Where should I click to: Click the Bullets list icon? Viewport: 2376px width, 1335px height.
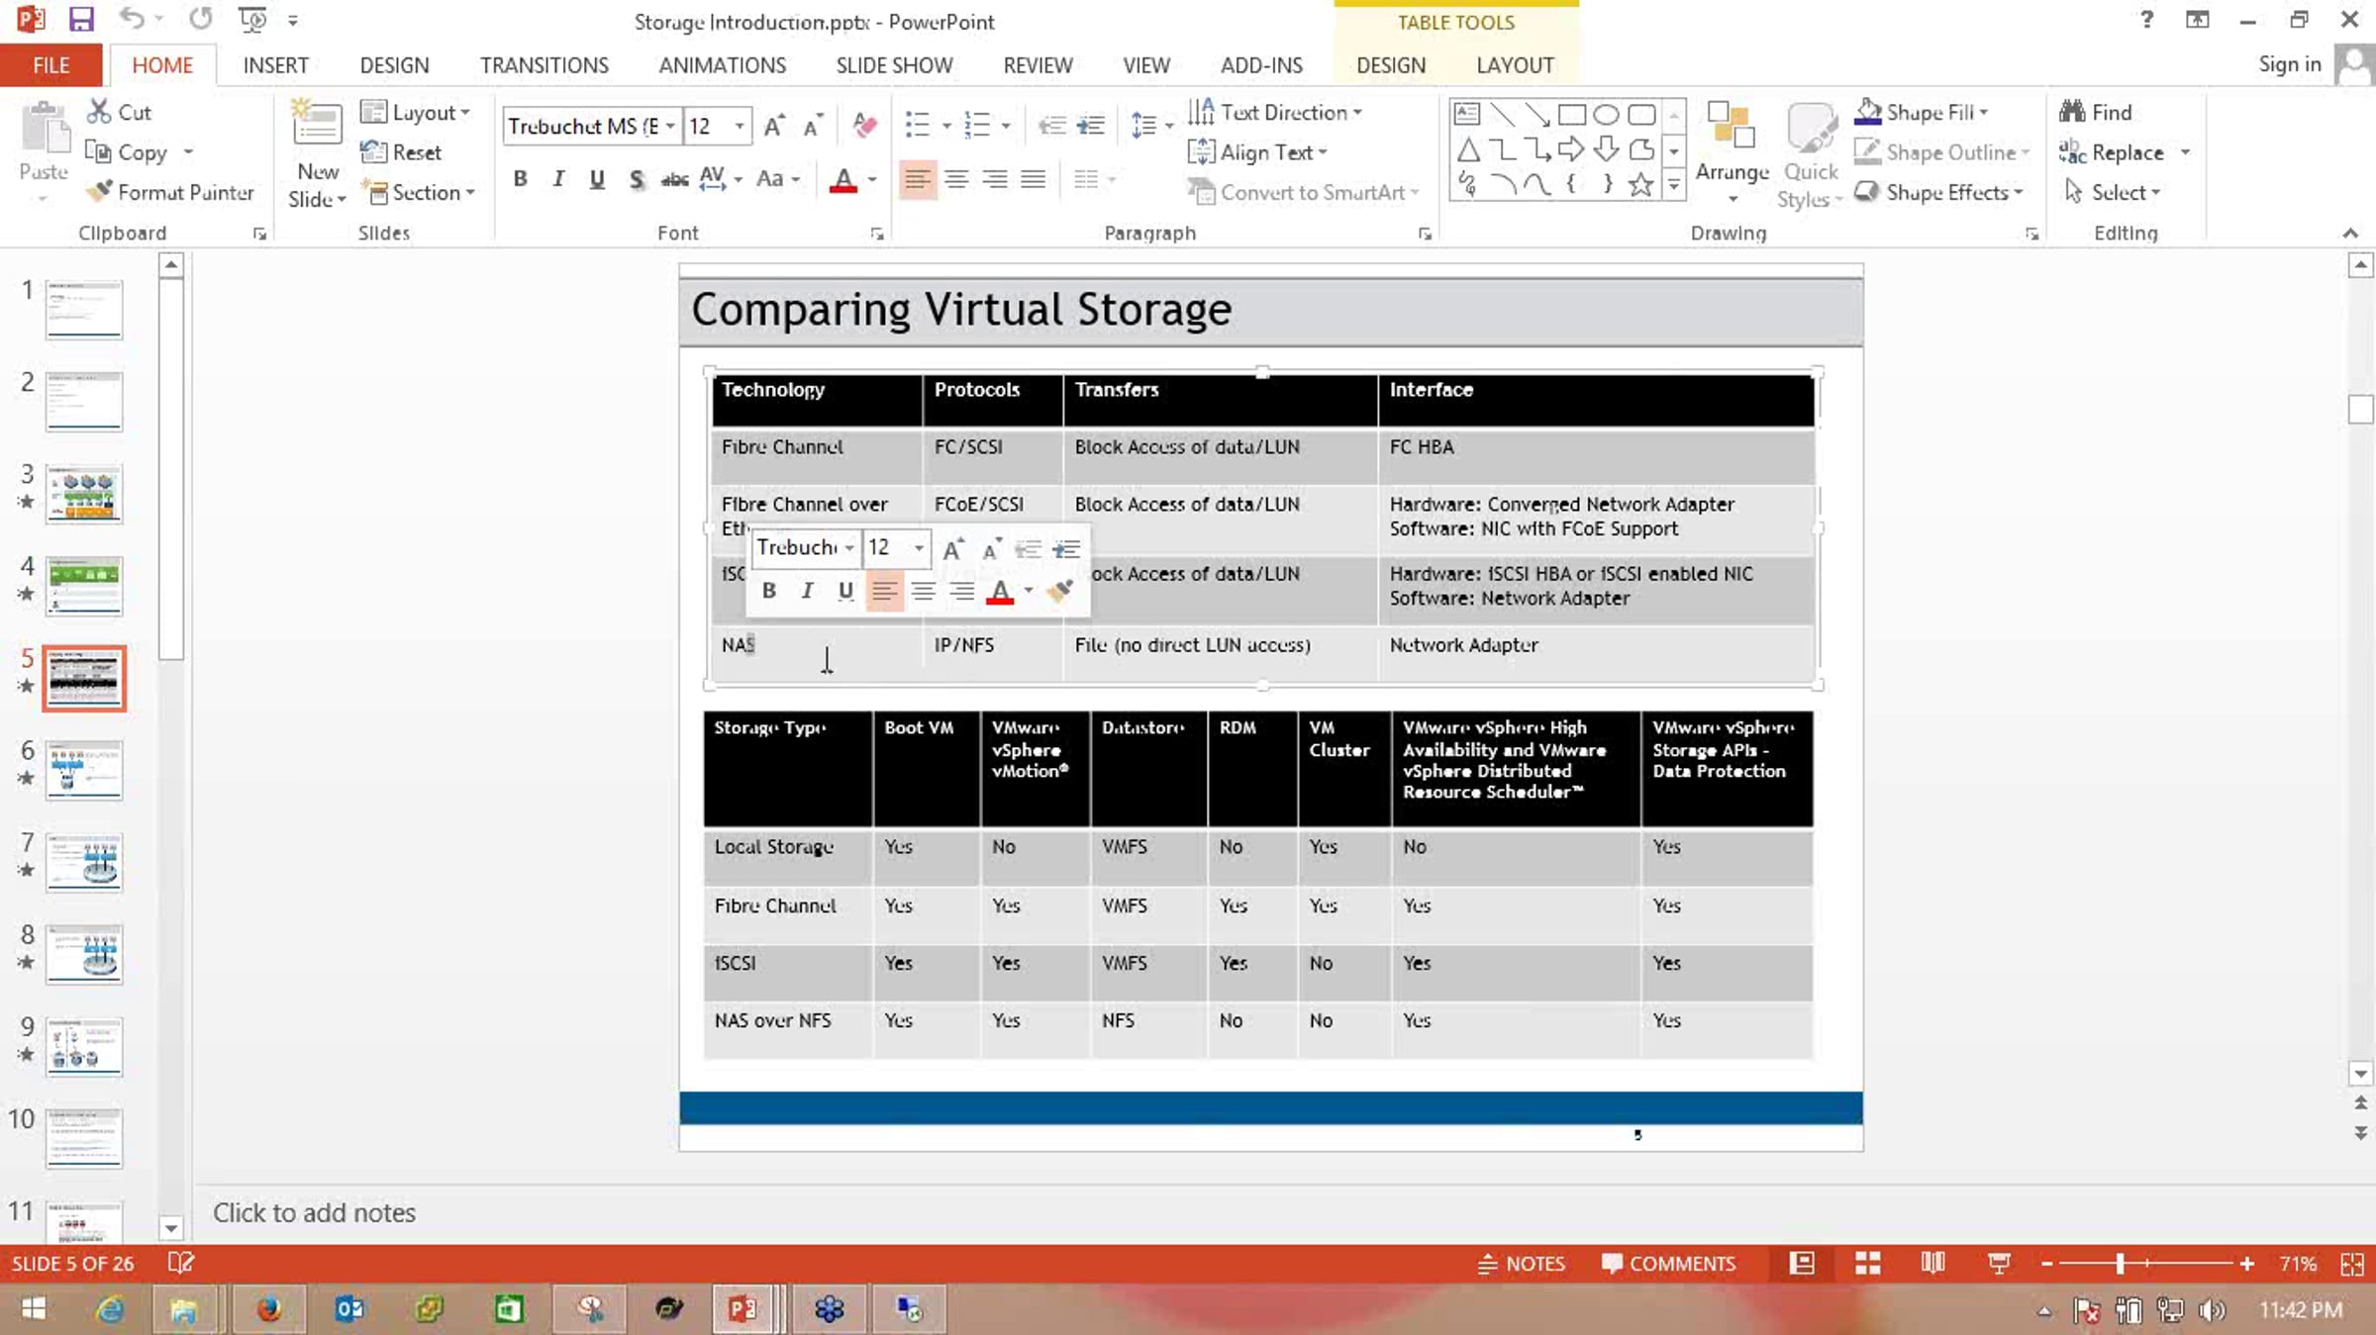tap(917, 126)
